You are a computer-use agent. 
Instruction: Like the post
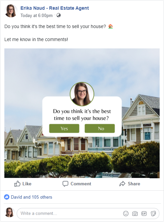[x=23, y=184]
